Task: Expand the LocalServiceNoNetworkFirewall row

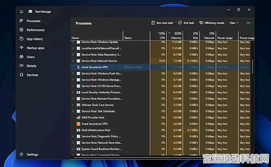Action: point(73,48)
